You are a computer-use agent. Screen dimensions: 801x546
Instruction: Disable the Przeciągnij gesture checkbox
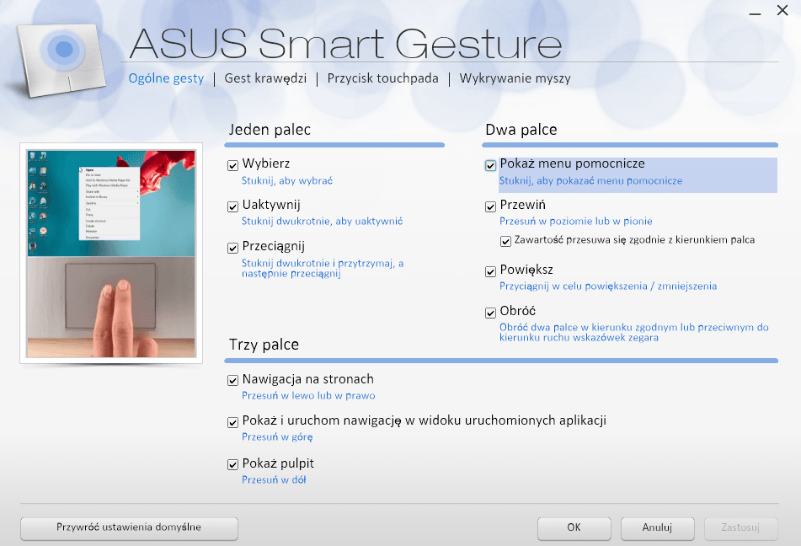[233, 248]
